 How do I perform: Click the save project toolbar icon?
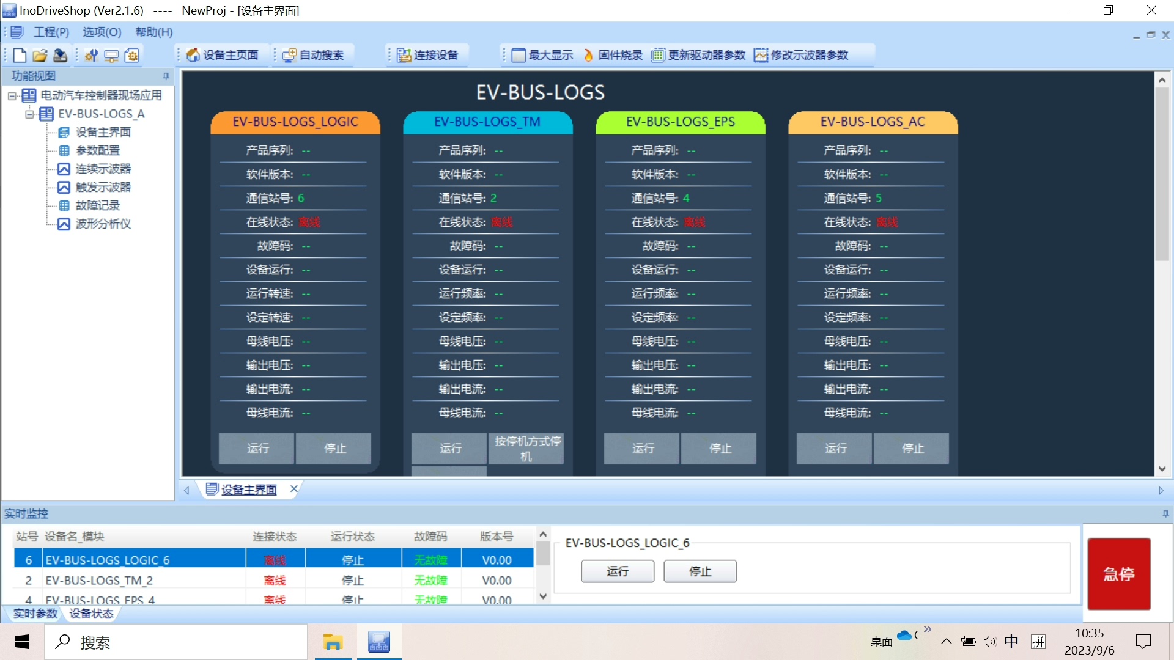(x=60, y=56)
